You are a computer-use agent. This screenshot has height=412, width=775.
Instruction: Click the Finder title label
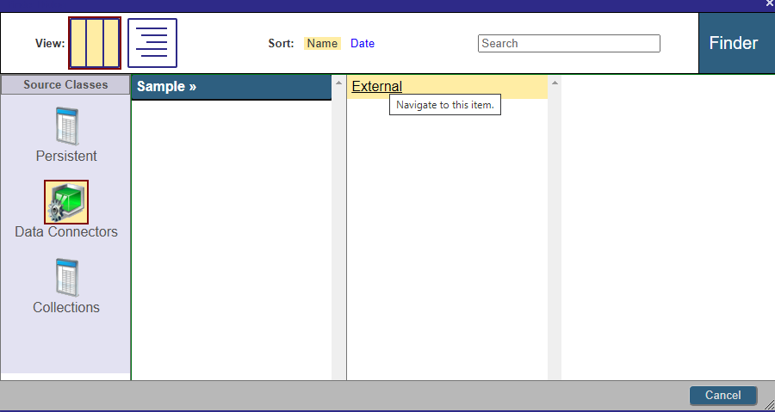point(734,43)
